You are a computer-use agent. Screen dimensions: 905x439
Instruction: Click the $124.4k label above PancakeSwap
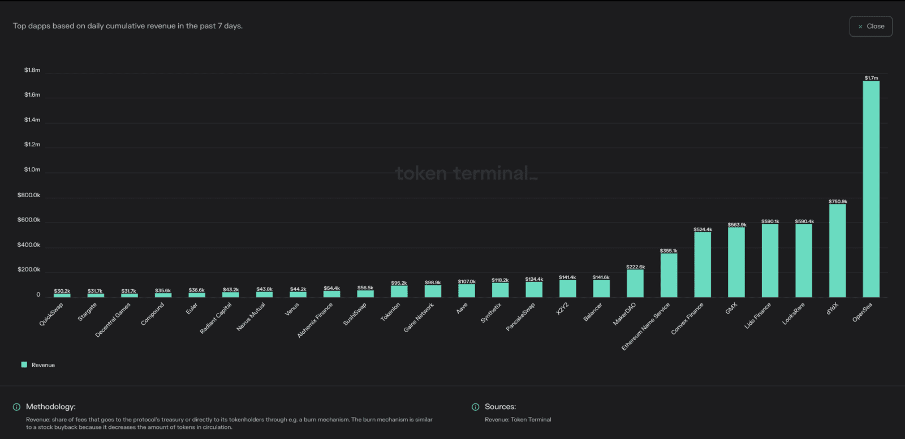coord(534,279)
